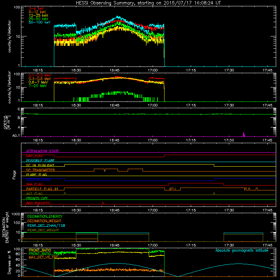The height and width of the screenshot is (280, 280).
Task: Click the vertical Flags axis title
Action: coord(14,175)
